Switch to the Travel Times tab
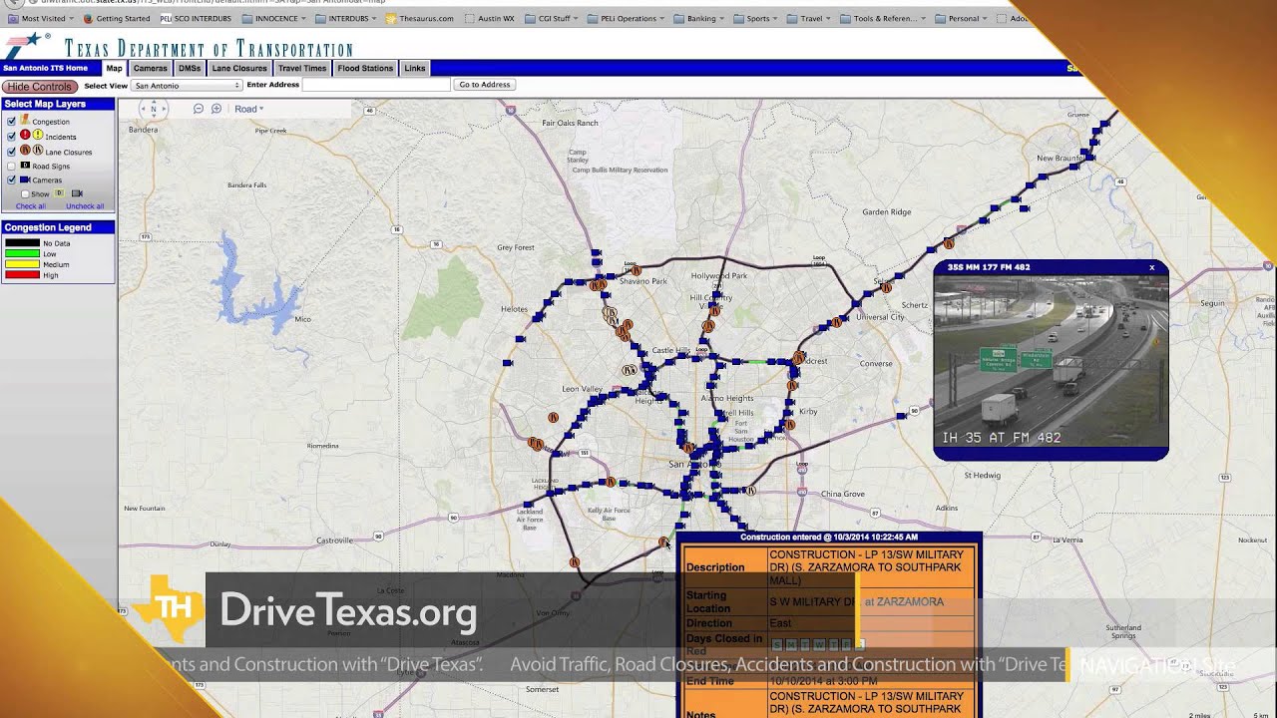 [302, 68]
